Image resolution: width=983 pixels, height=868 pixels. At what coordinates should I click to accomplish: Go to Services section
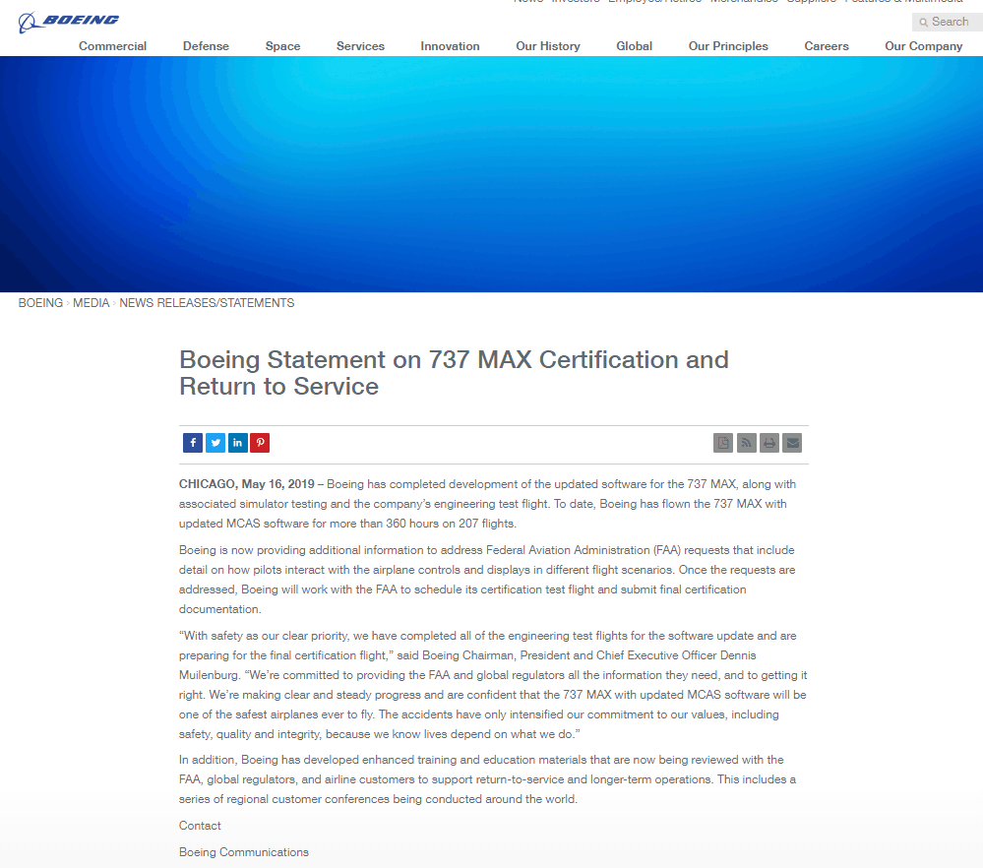(360, 46)
